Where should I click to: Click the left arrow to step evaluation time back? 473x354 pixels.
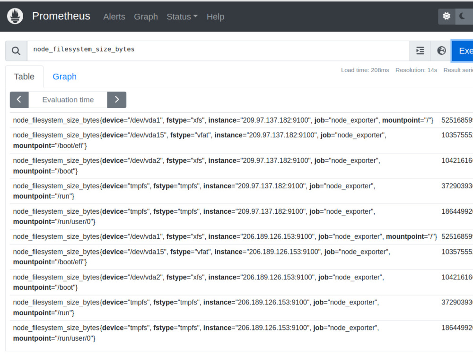coord(19,100)
